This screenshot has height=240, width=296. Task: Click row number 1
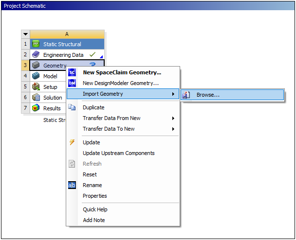coord(25,44)
